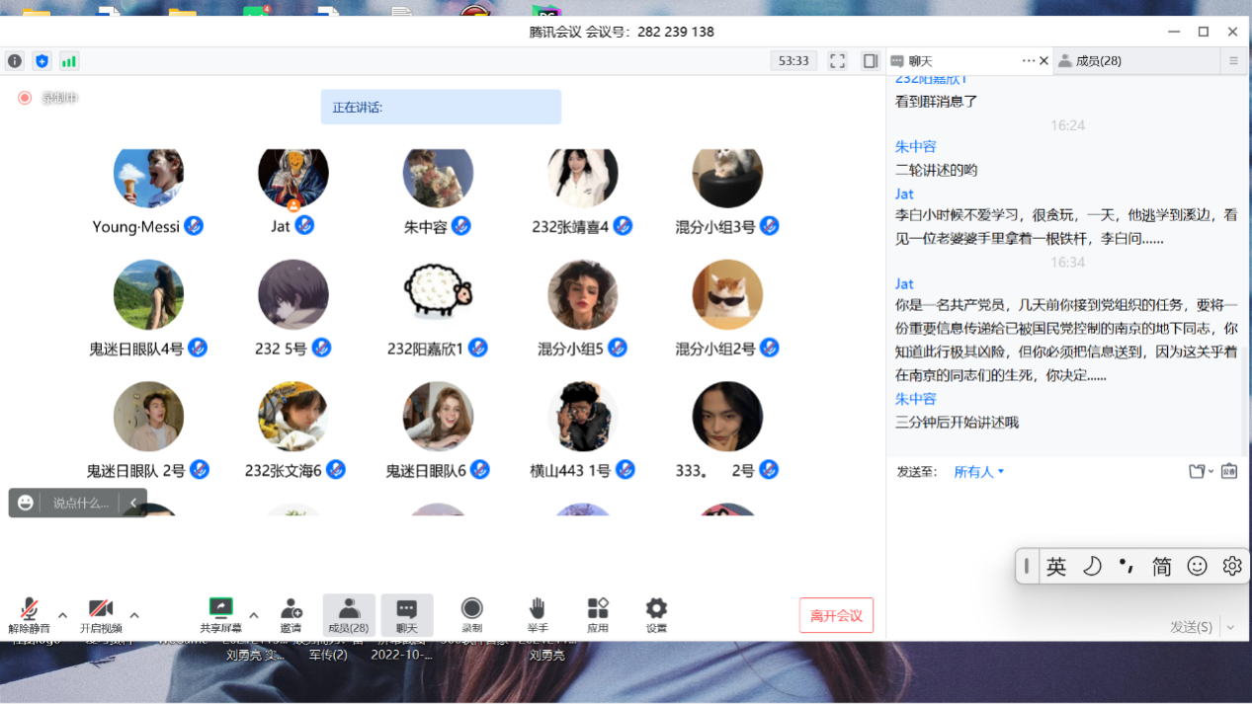Image resolution: width=1252 pixels, height=704 pixels.
Task: Check the network signal status icon
Action: [69, 61]
